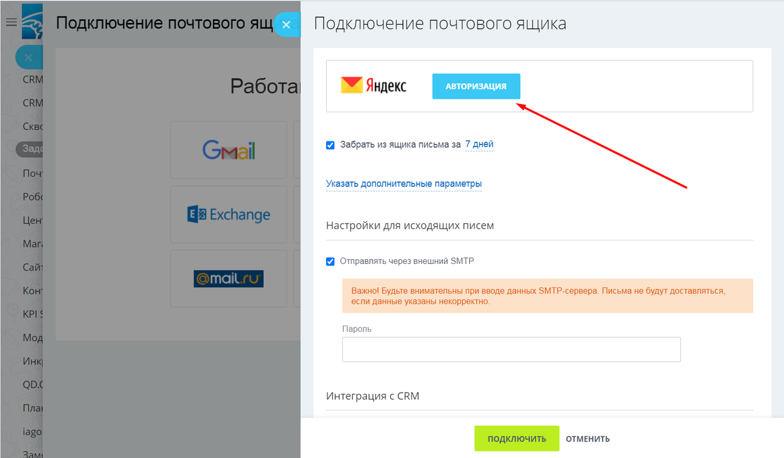Screen dimensions: 784x458
Task: Click the 'Работа' heading in the background window
Action: click(265, 86)
